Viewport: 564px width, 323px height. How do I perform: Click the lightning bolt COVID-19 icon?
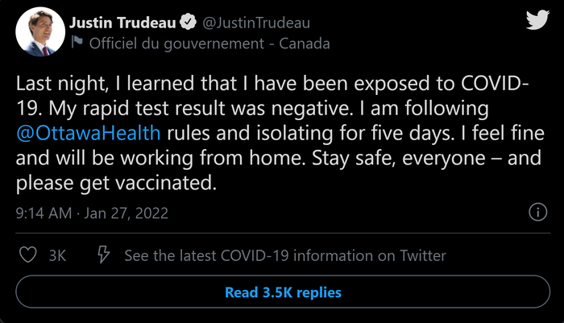[103, 255]
